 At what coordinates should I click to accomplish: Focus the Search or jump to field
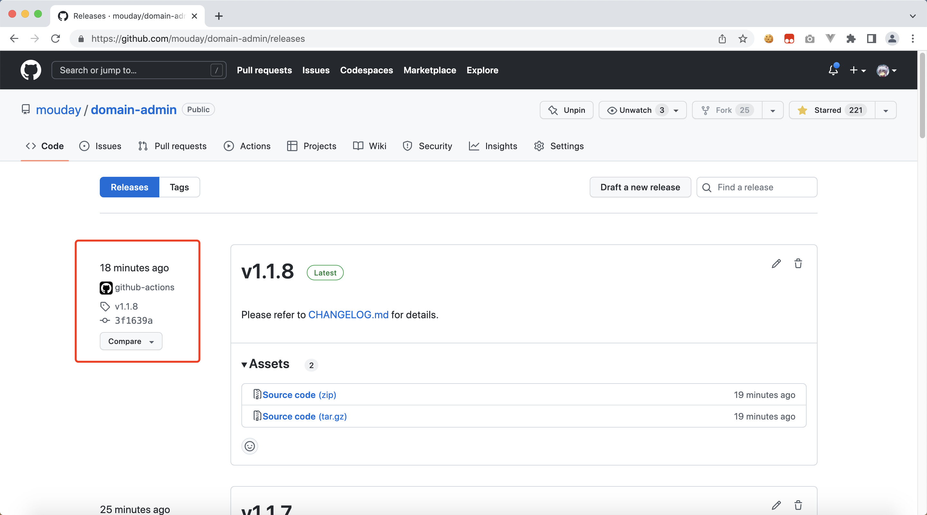tap(139, 70)
